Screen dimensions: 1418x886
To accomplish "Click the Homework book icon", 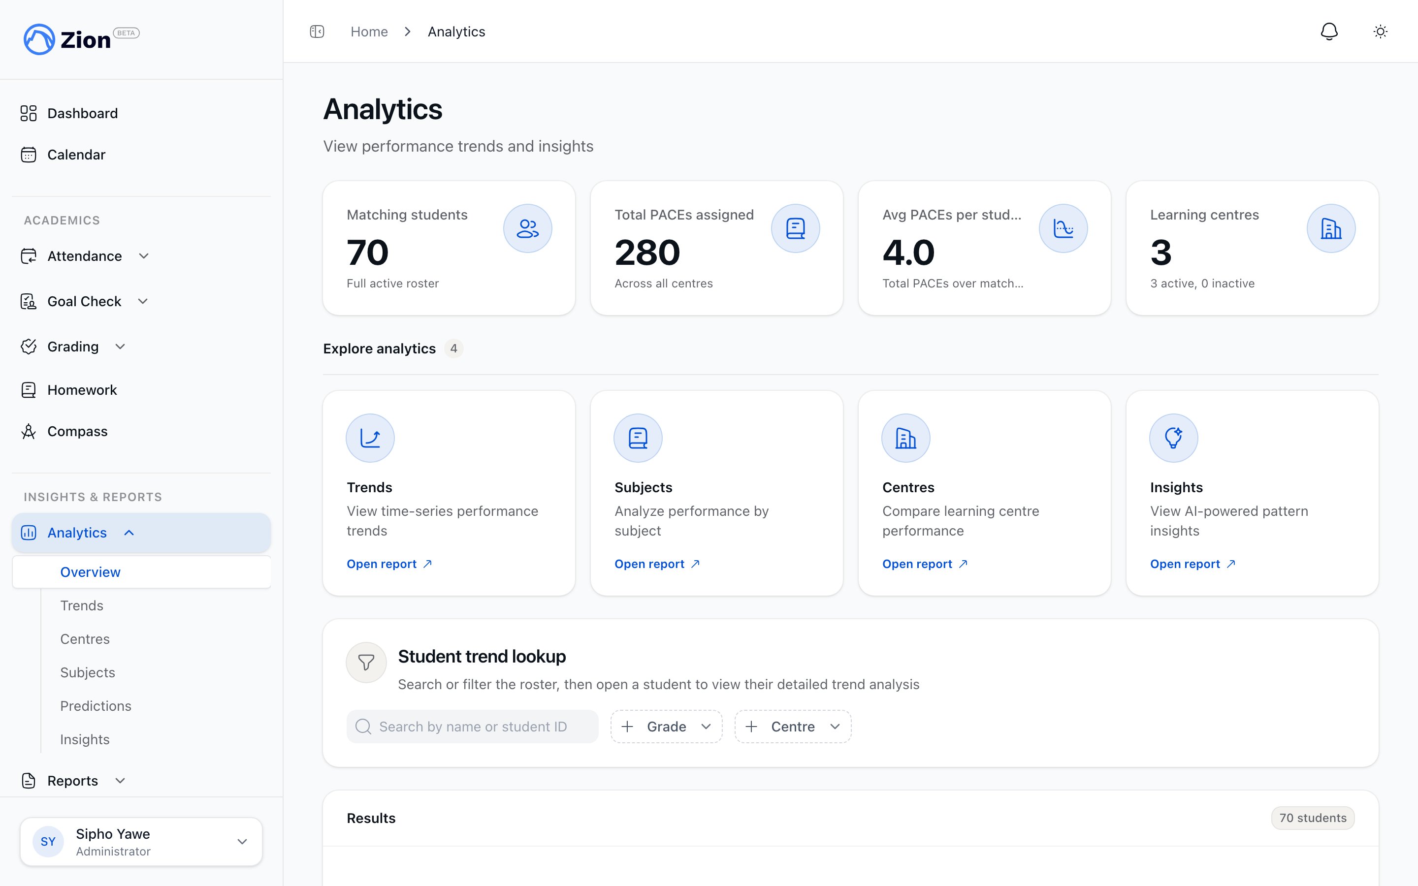I will click(x=29, y=390).
